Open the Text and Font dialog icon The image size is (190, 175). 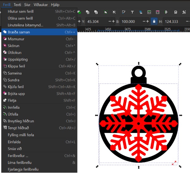pyautogui.click(x=132, y=12)
